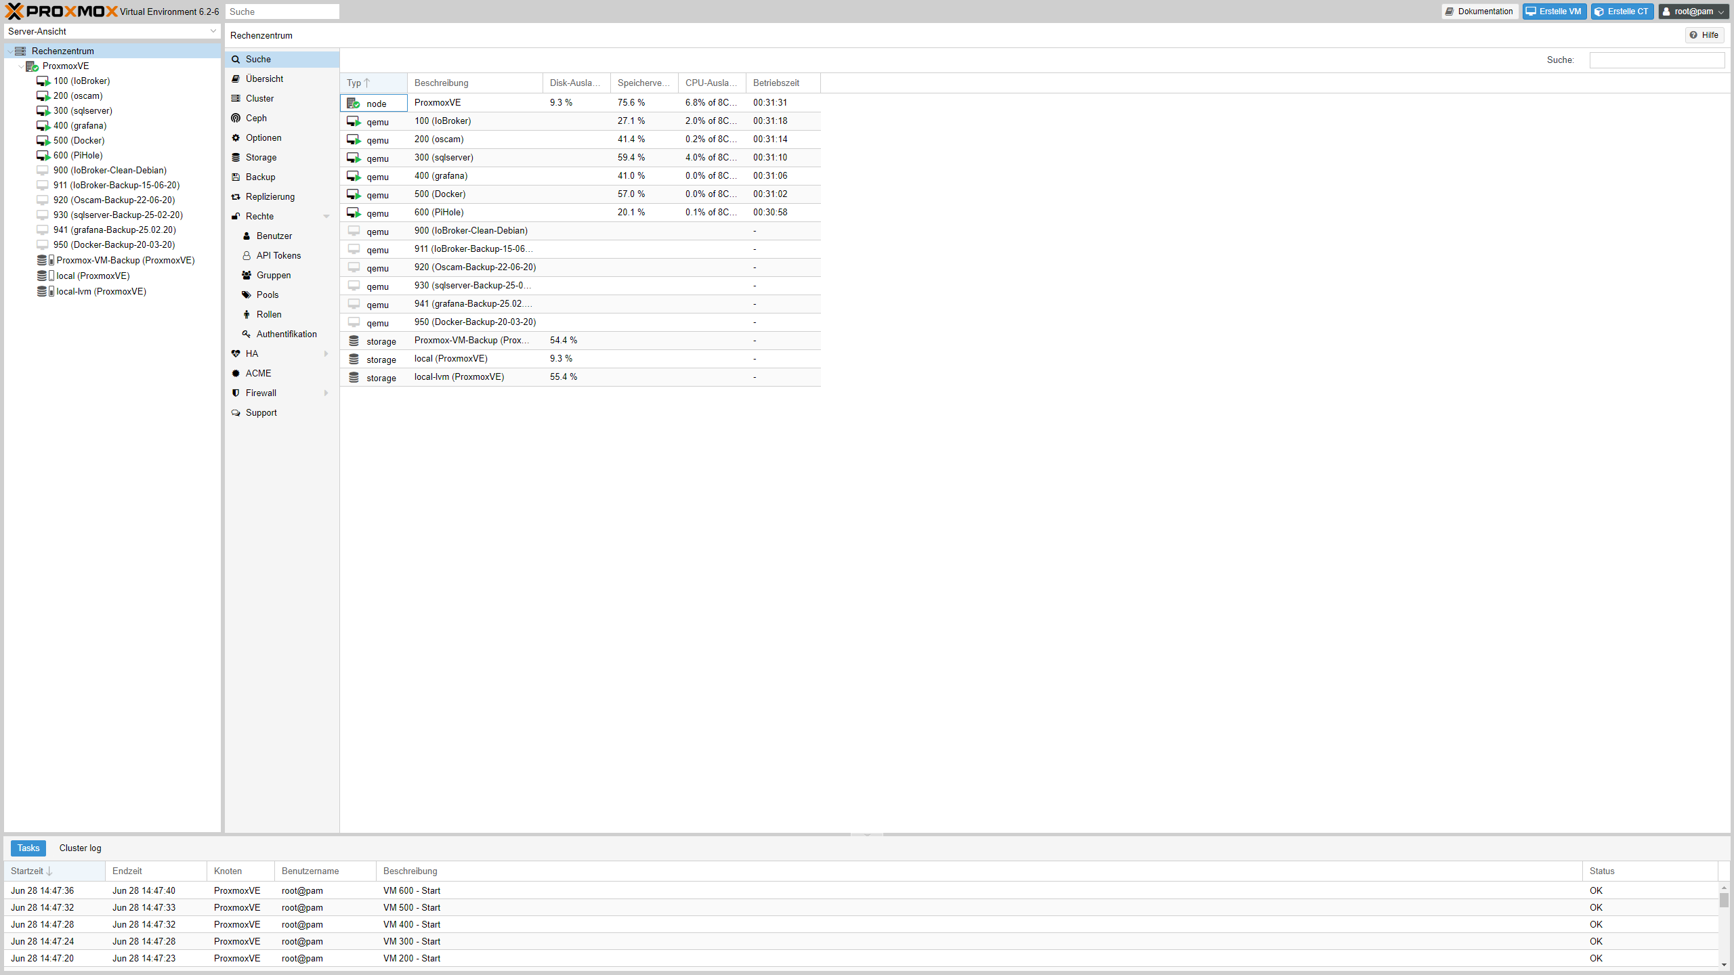The width and height of the screenshot is (1734, 975).
Task: Click the Erstelle VM button
Action: 1554,12
